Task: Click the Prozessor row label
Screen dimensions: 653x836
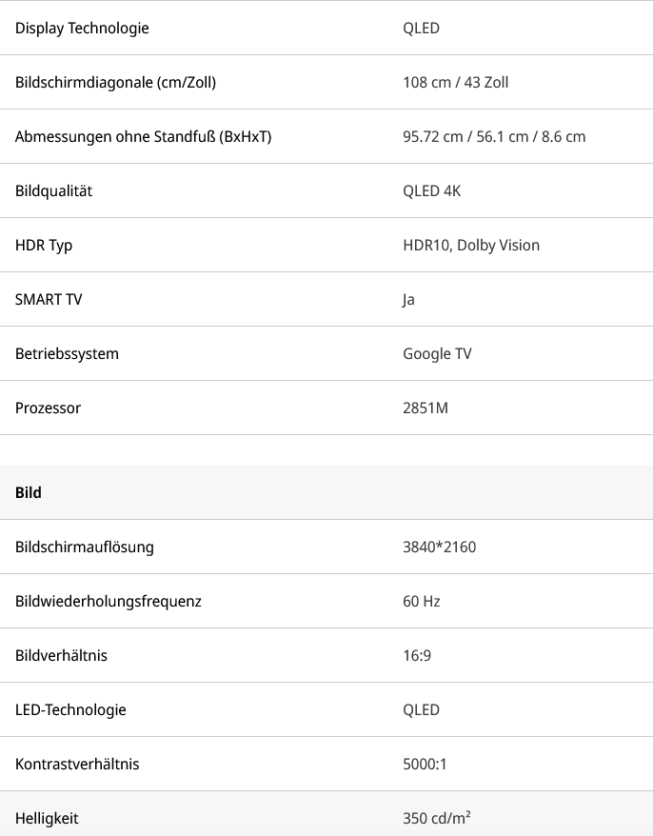Action: (48, 408)
